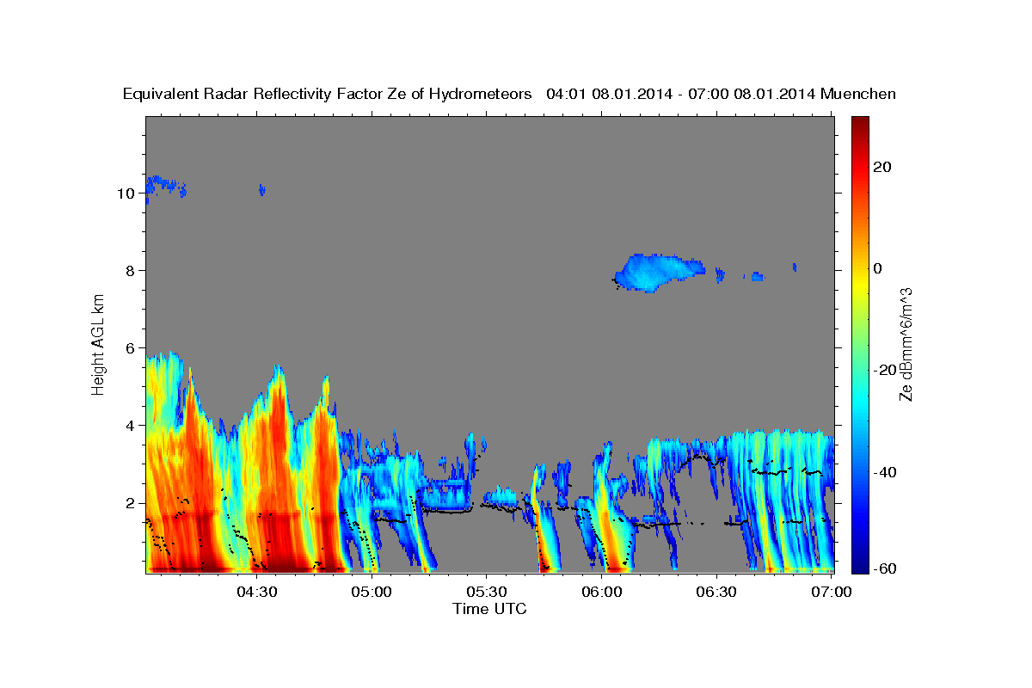This screenshot has width=1032, height=688.
Task: Click the 06:00 time tick label
Action: pos(602,592)
